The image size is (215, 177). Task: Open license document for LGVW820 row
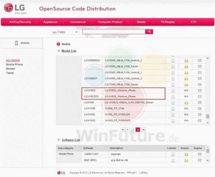pos(173,91)
